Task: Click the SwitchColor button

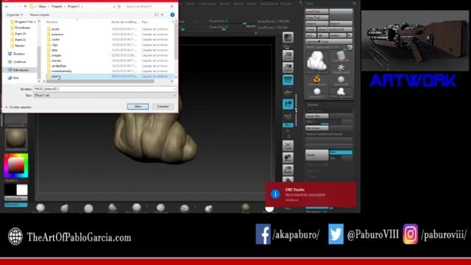Action: pos(16,199)
